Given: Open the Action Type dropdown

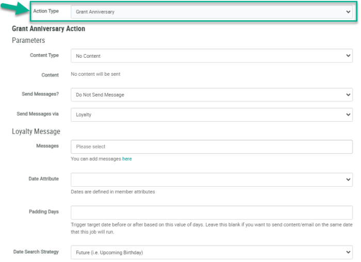Looking at the screenshot, I should (211, 12).
